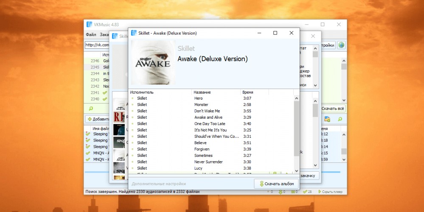Click the track list scrollbar thumb
This screenshot has height=212, width=424.
click(x=296, y=128)
